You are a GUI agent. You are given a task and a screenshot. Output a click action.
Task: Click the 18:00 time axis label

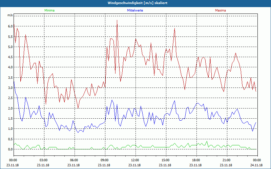click(x=196, y=160)
